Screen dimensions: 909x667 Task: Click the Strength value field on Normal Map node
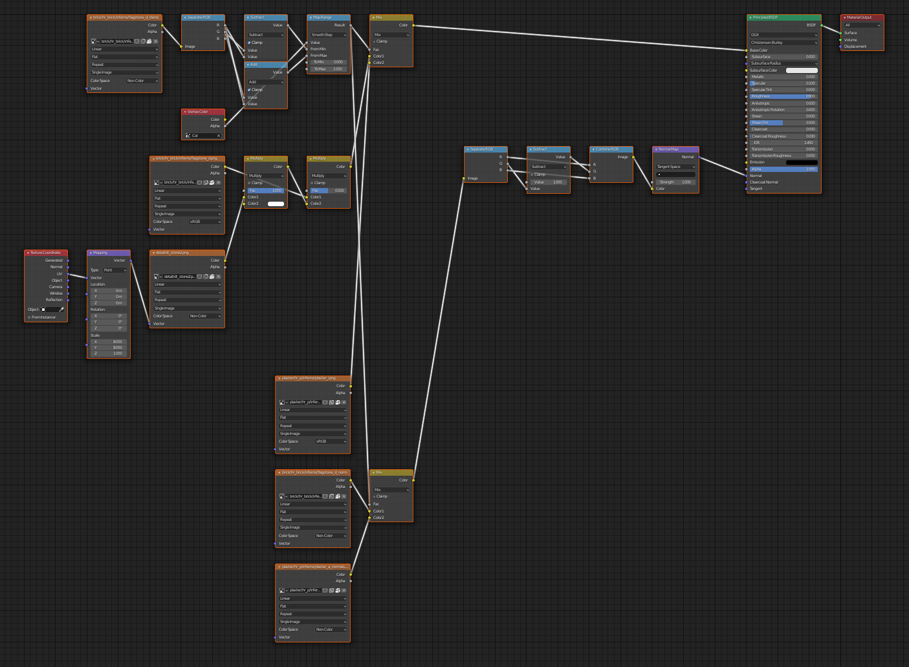675,182
